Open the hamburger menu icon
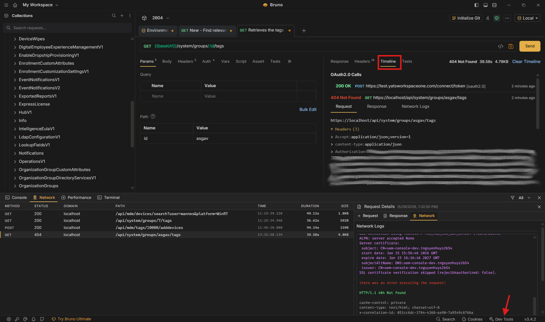This screenshot has height=322, width=545. (x=6, y=5)
